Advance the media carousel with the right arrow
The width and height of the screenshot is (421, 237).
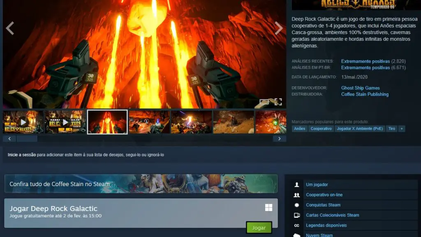[279, 28]
